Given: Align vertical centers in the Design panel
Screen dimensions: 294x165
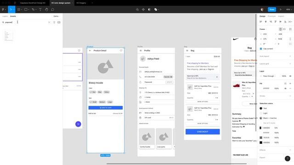Looking at the screenshot, I should click(x=280, y=22).
